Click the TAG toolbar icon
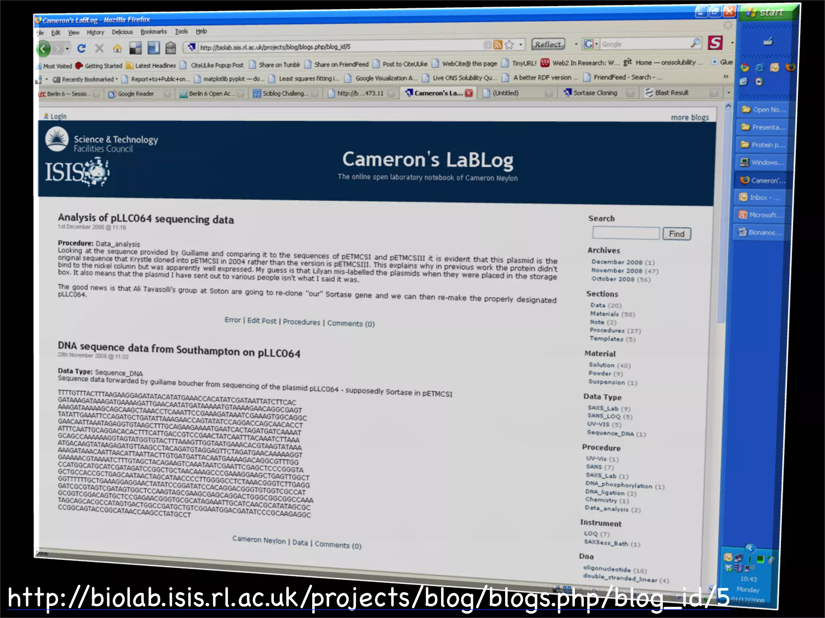Screen dimensions: 825x618 pyautogui.click(x=171, y=47)
